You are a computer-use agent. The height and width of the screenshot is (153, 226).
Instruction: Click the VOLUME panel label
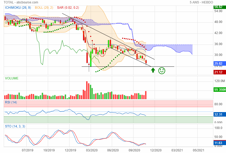point(12,78)
